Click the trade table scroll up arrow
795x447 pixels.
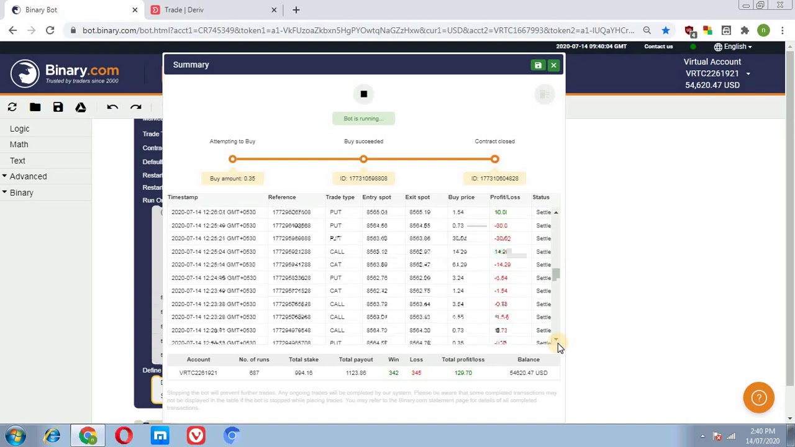coord(556,212)
